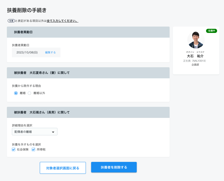Click the 任意 label badge
The image size is (224, 181).
(11, 21)
